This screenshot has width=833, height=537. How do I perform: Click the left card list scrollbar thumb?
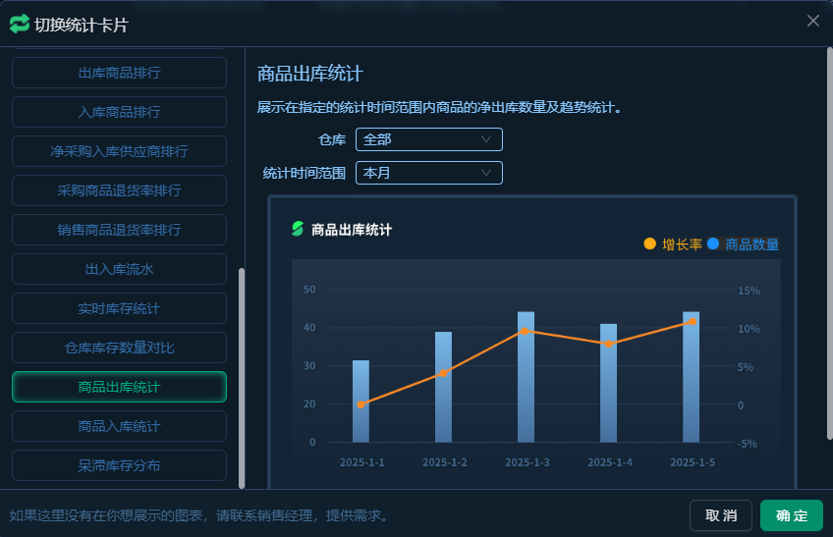click(242, 378)
